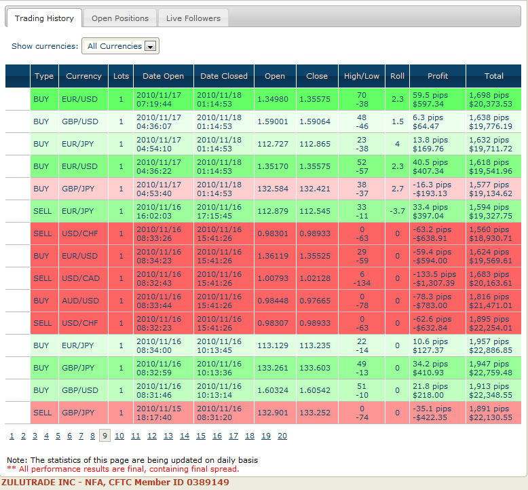This screenshot has width=528, height=490.
Task: Click the total cell '1,891 pips $22,130.55'
Action: tap(493, 413)
